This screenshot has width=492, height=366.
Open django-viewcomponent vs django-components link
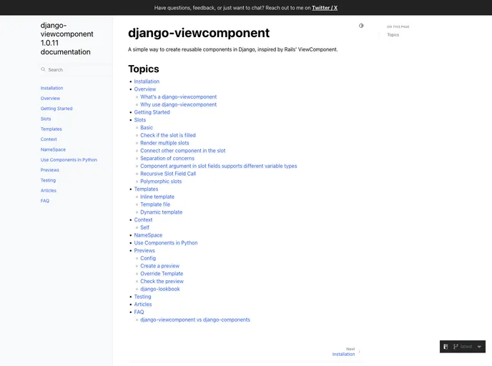click(195, 320)
